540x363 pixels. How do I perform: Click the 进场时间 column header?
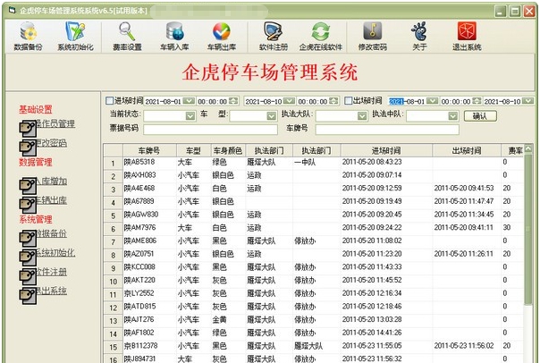386,150
